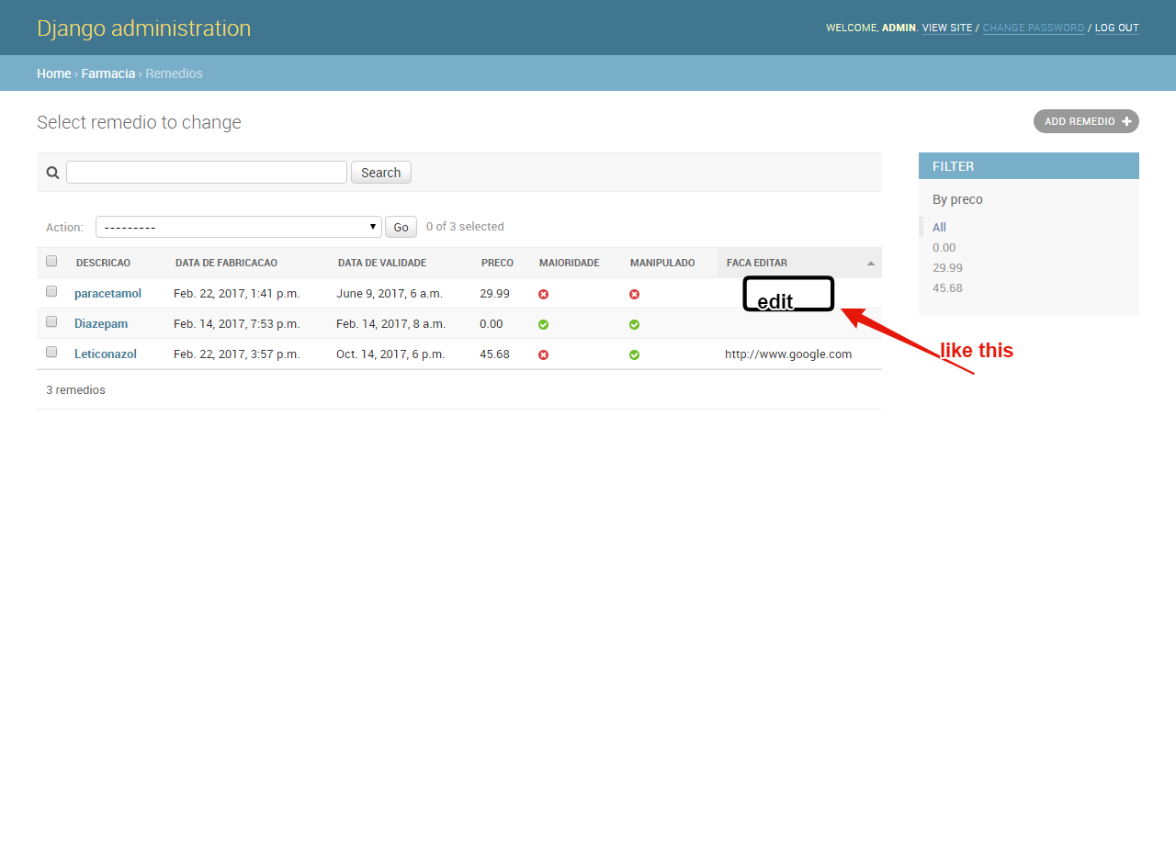The image size is (1176, 843).
Task: Click the 0.00 price cell for Diazepam
Action: 492,324
